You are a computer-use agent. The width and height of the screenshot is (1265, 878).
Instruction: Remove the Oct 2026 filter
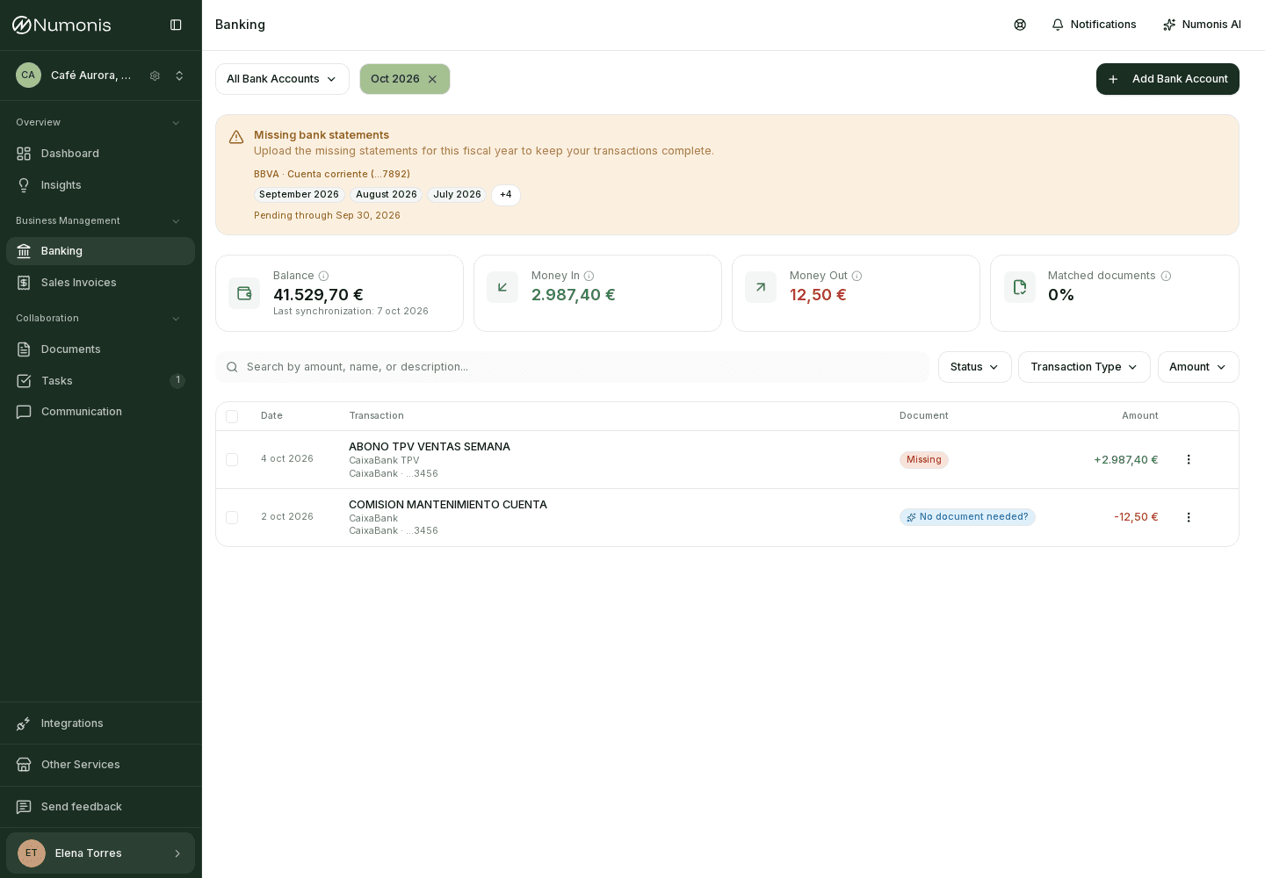point(432,79)
